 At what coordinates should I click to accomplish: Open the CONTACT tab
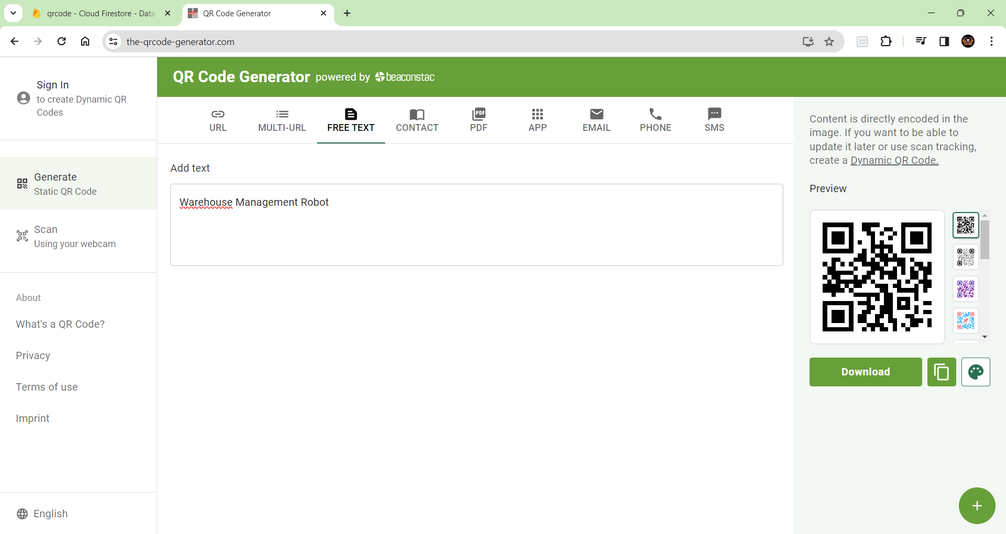coord(417,120)
